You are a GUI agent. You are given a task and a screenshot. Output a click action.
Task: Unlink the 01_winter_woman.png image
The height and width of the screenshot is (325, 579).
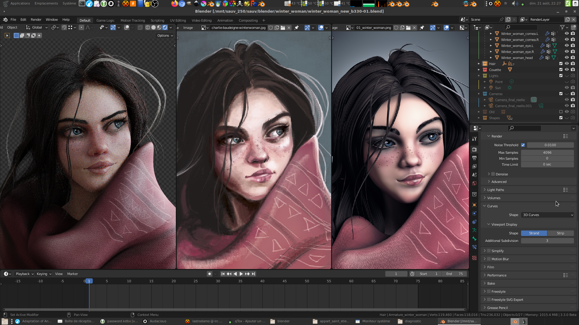(414, 28)
